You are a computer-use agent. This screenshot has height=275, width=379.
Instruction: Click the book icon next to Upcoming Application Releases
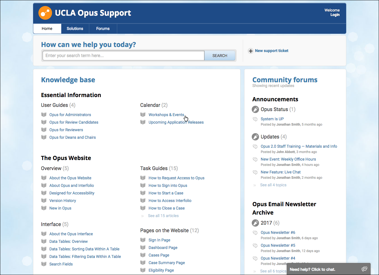(x=143, y=122)
